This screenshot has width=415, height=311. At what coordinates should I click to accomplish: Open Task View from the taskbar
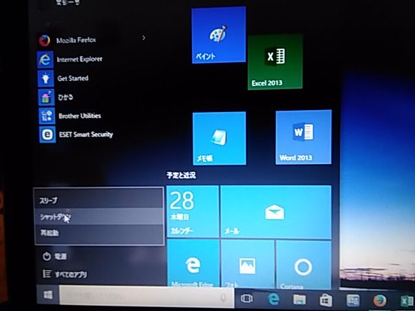[x=246, y=299]
